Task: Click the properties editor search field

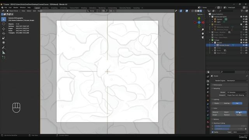Action: click(x=228, y=72)
